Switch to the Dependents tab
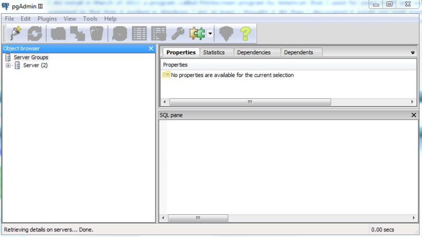Screen dimensions: 422x237 point(299,52)
